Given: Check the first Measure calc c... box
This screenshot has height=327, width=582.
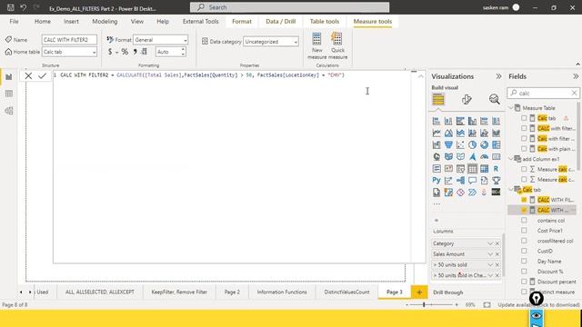Looking at the screenshot, I should pos(524,169).
